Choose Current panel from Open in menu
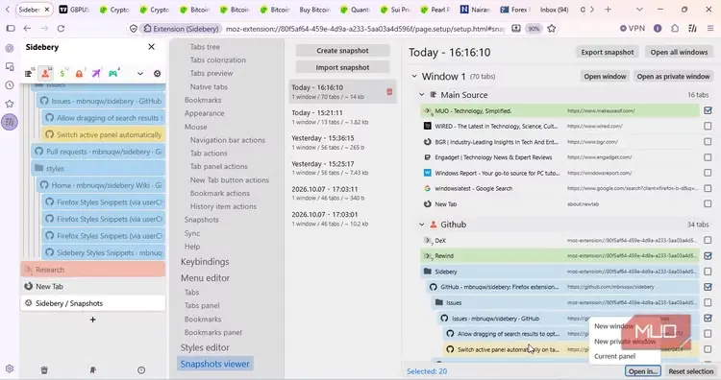Image resolution: width=721 pixels, height=380 pixels. [615, 356]
